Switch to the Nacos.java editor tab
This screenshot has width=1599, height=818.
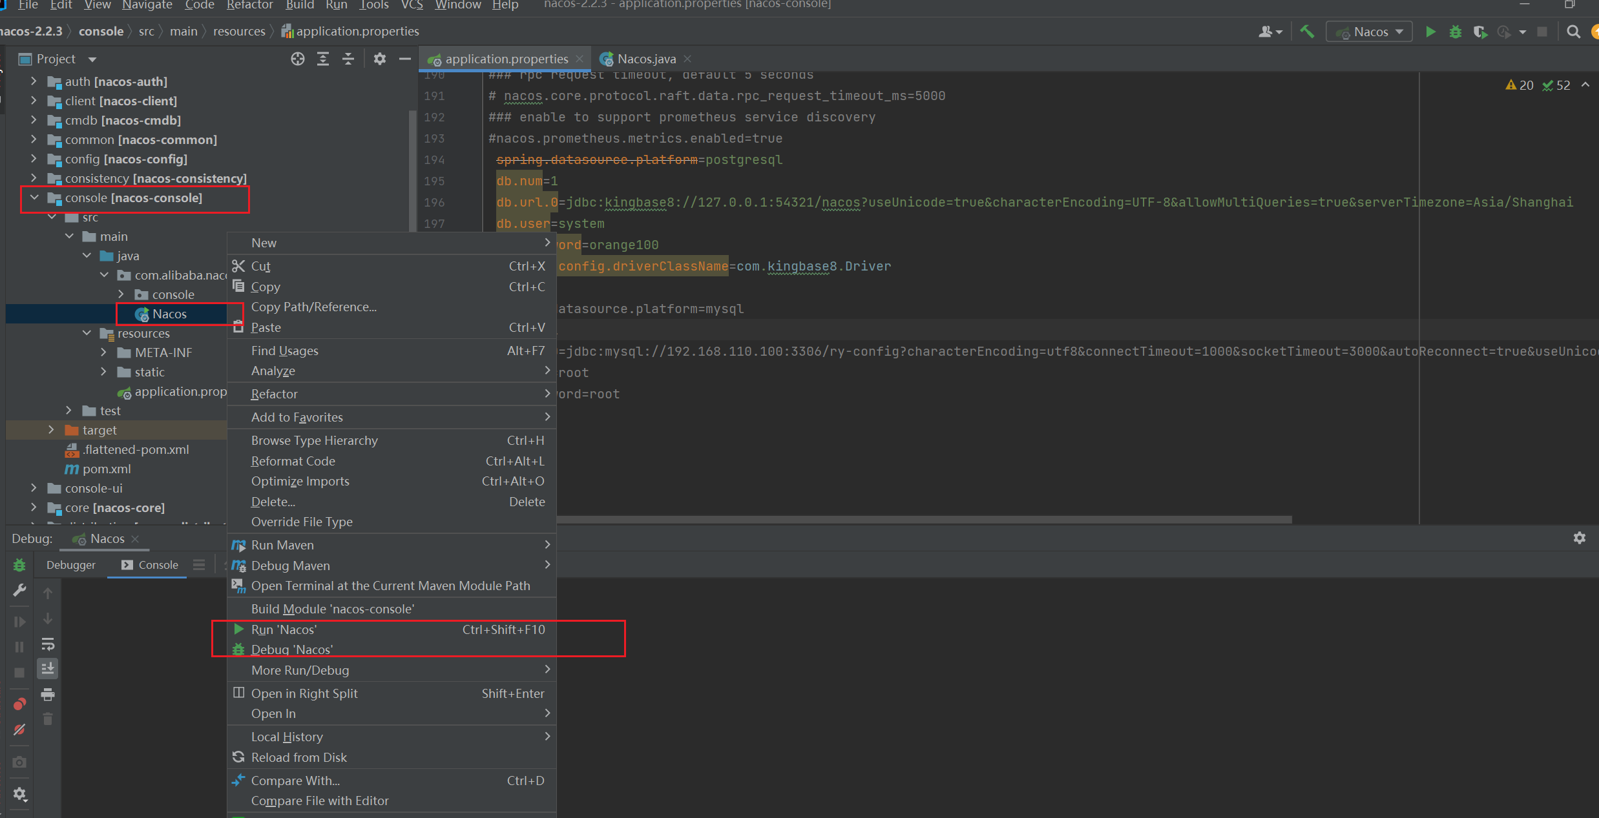pos(646,59)
